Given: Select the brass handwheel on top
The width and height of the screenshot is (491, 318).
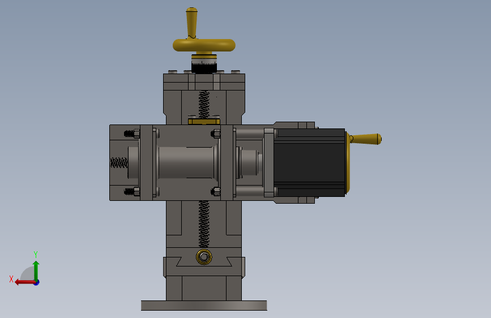Looking at the screenshot, I should tap(204, 45).
